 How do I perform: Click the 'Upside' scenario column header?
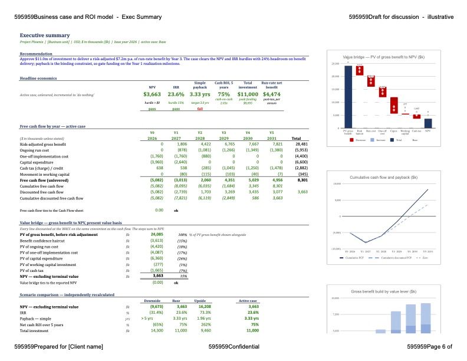pos(200,300)
